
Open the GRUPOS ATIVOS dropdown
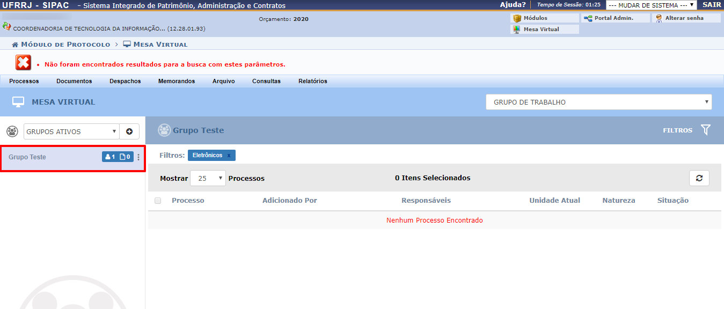[71, 131]
